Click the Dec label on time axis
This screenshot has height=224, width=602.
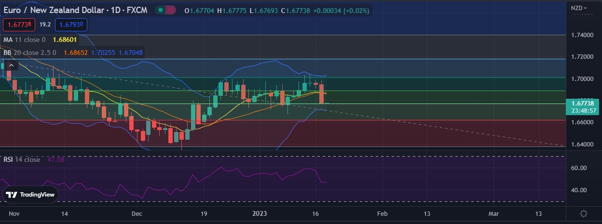tap(137, 213)
